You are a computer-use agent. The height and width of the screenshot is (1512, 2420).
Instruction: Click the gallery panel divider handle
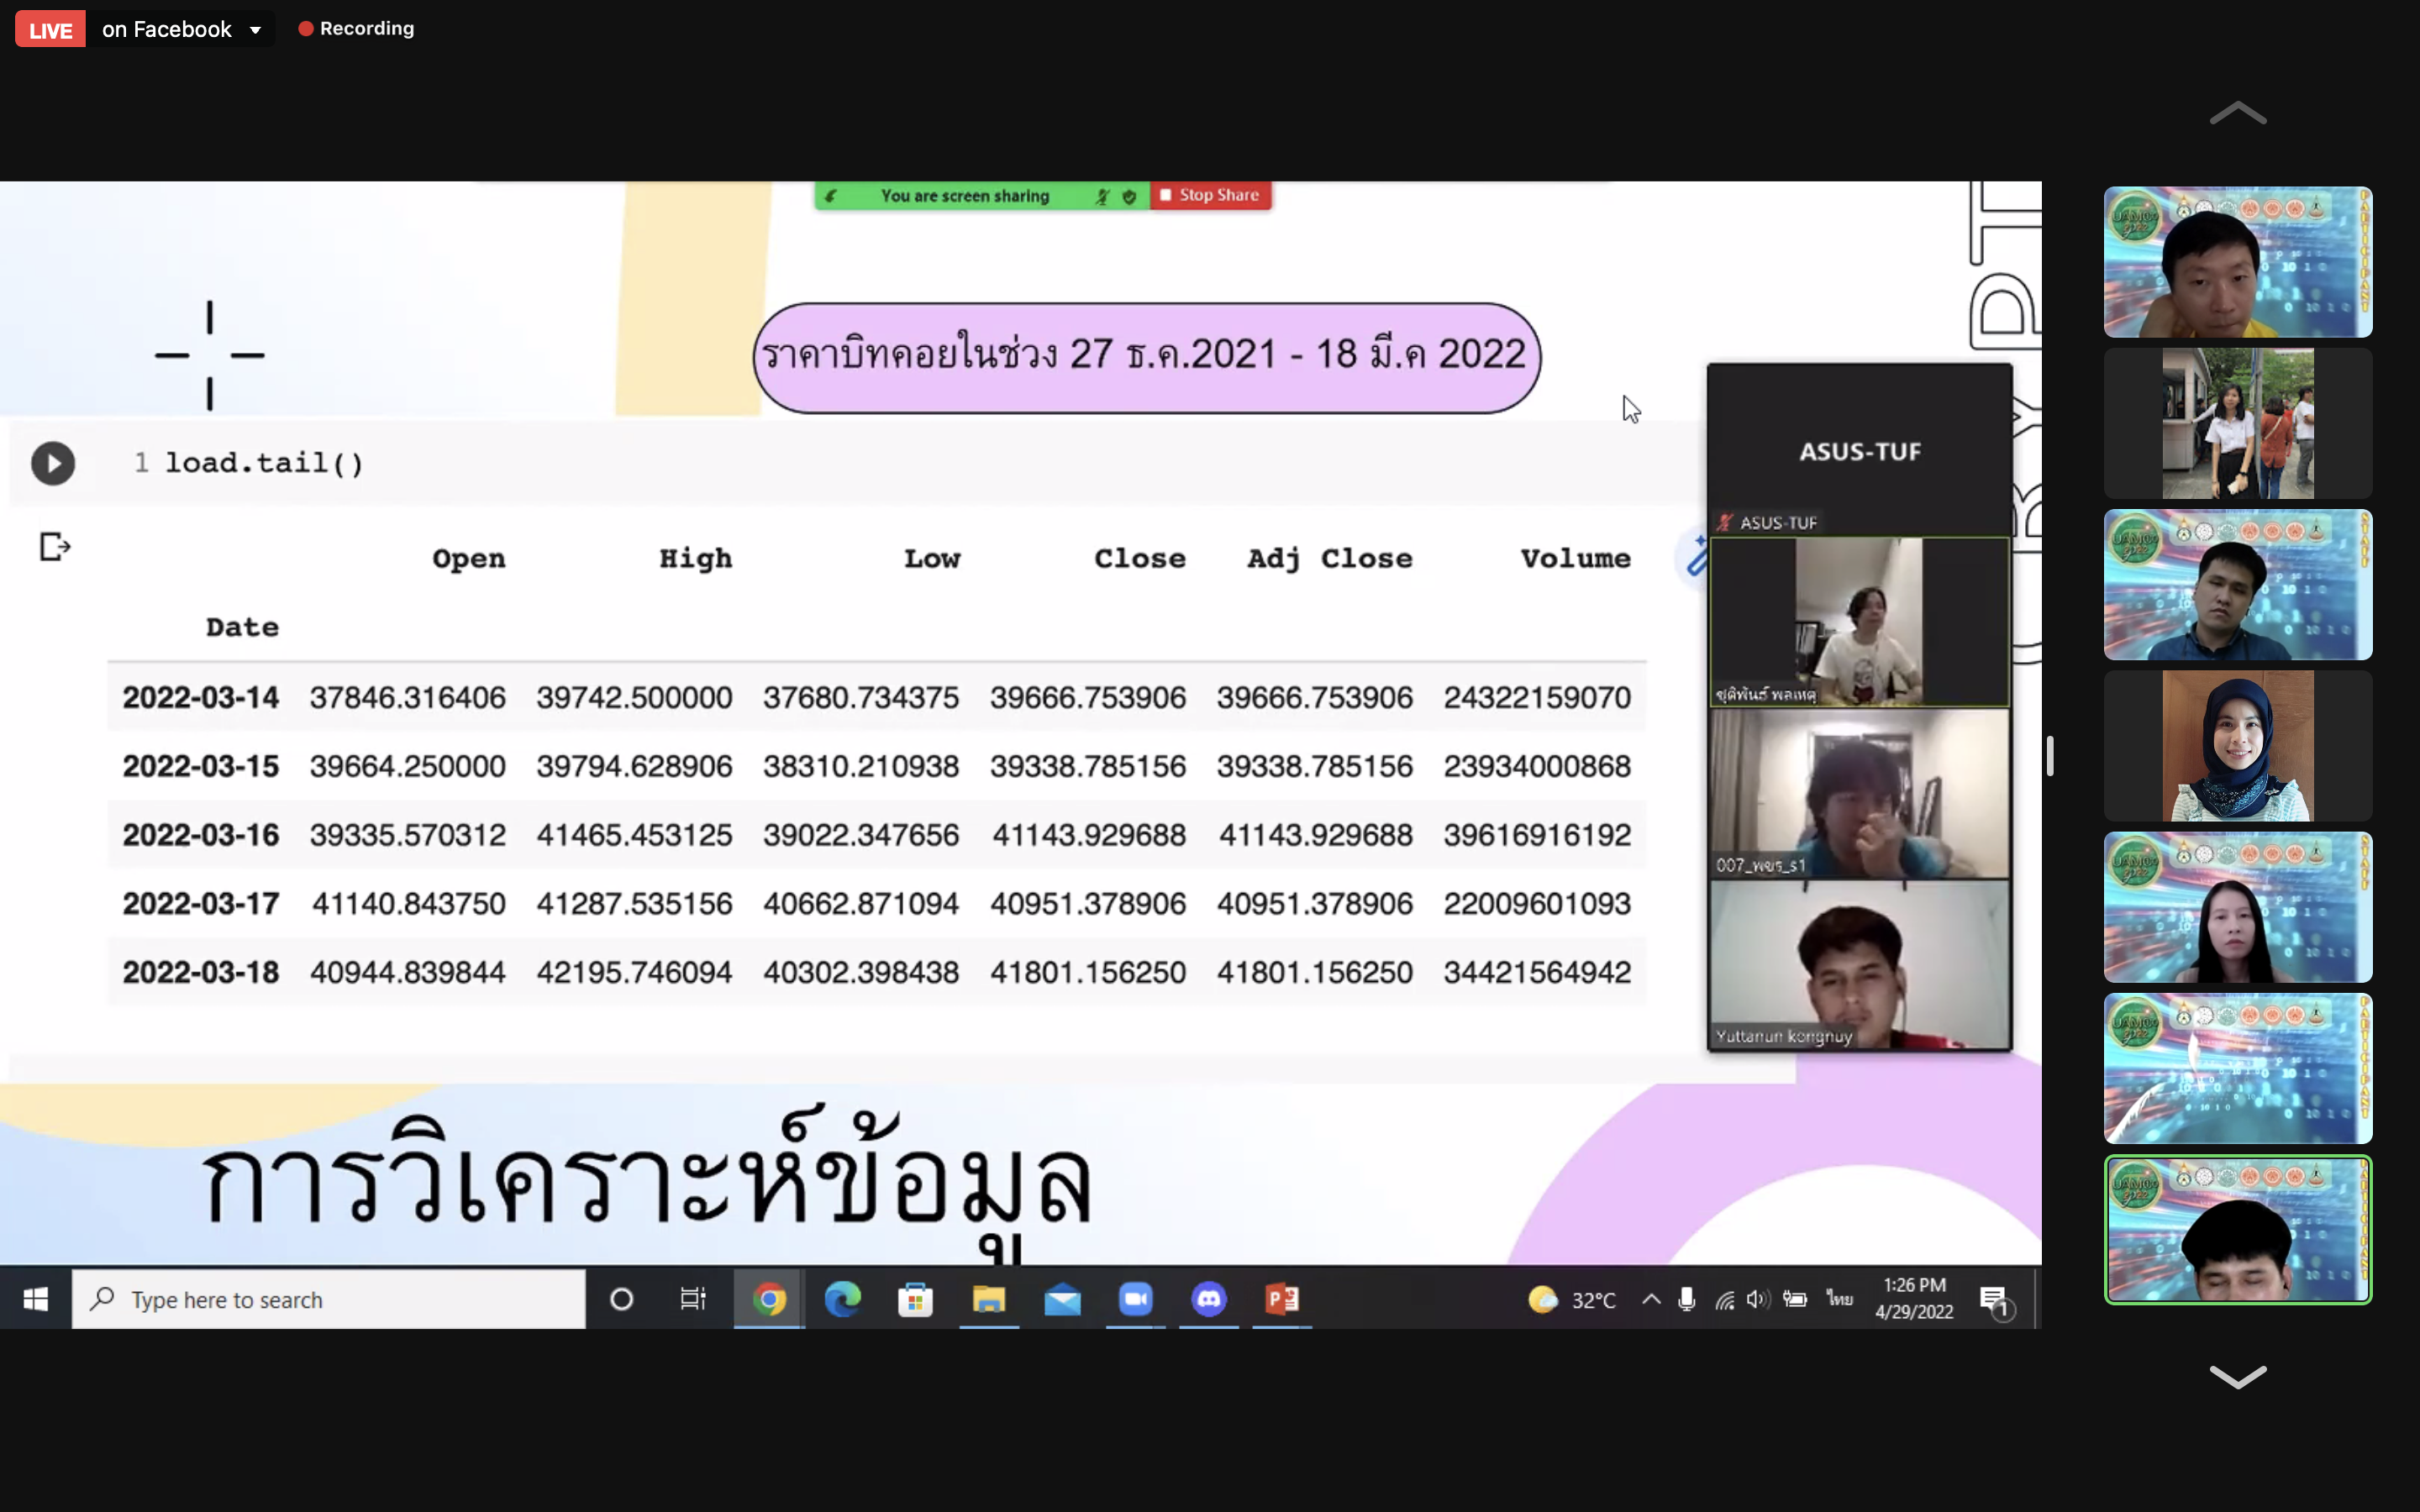point(2049,756)
